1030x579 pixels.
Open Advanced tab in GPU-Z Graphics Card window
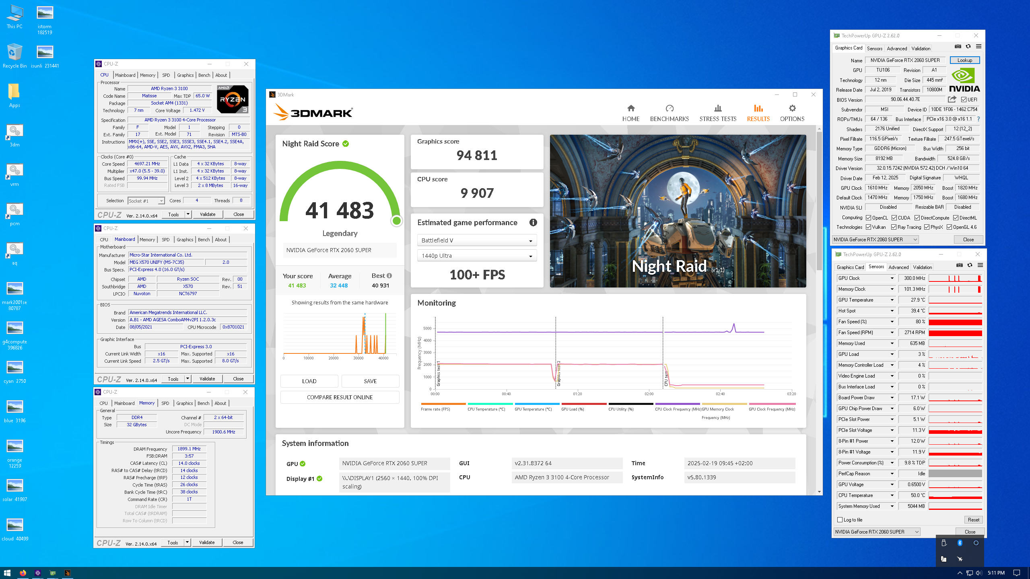(x=897, y=48)
